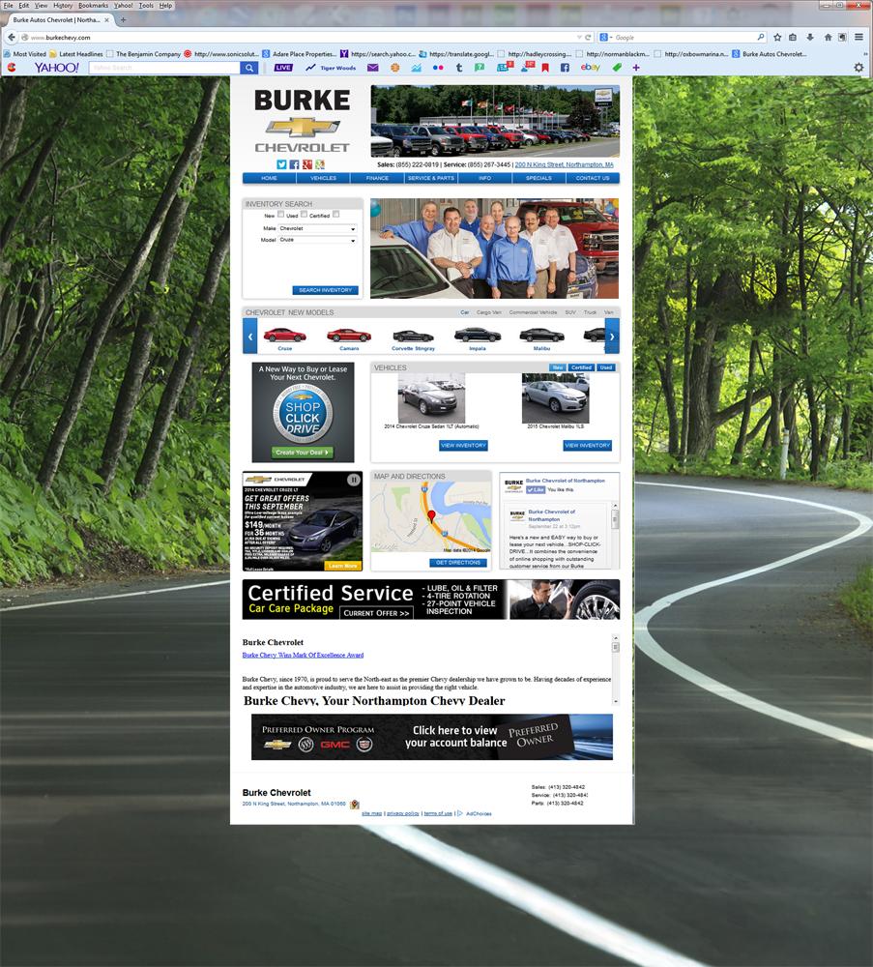Select the CONTACT US navigation tab
873x967 pixels.
tap(593, 178)
